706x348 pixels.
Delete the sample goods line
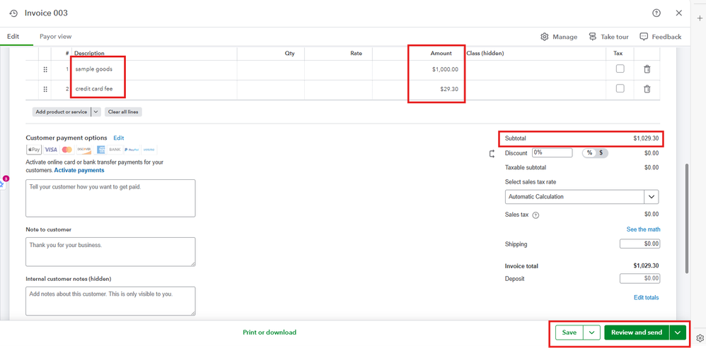point(647,69)
